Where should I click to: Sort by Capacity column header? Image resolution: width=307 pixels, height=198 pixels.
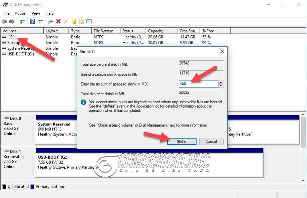(162, 31)
